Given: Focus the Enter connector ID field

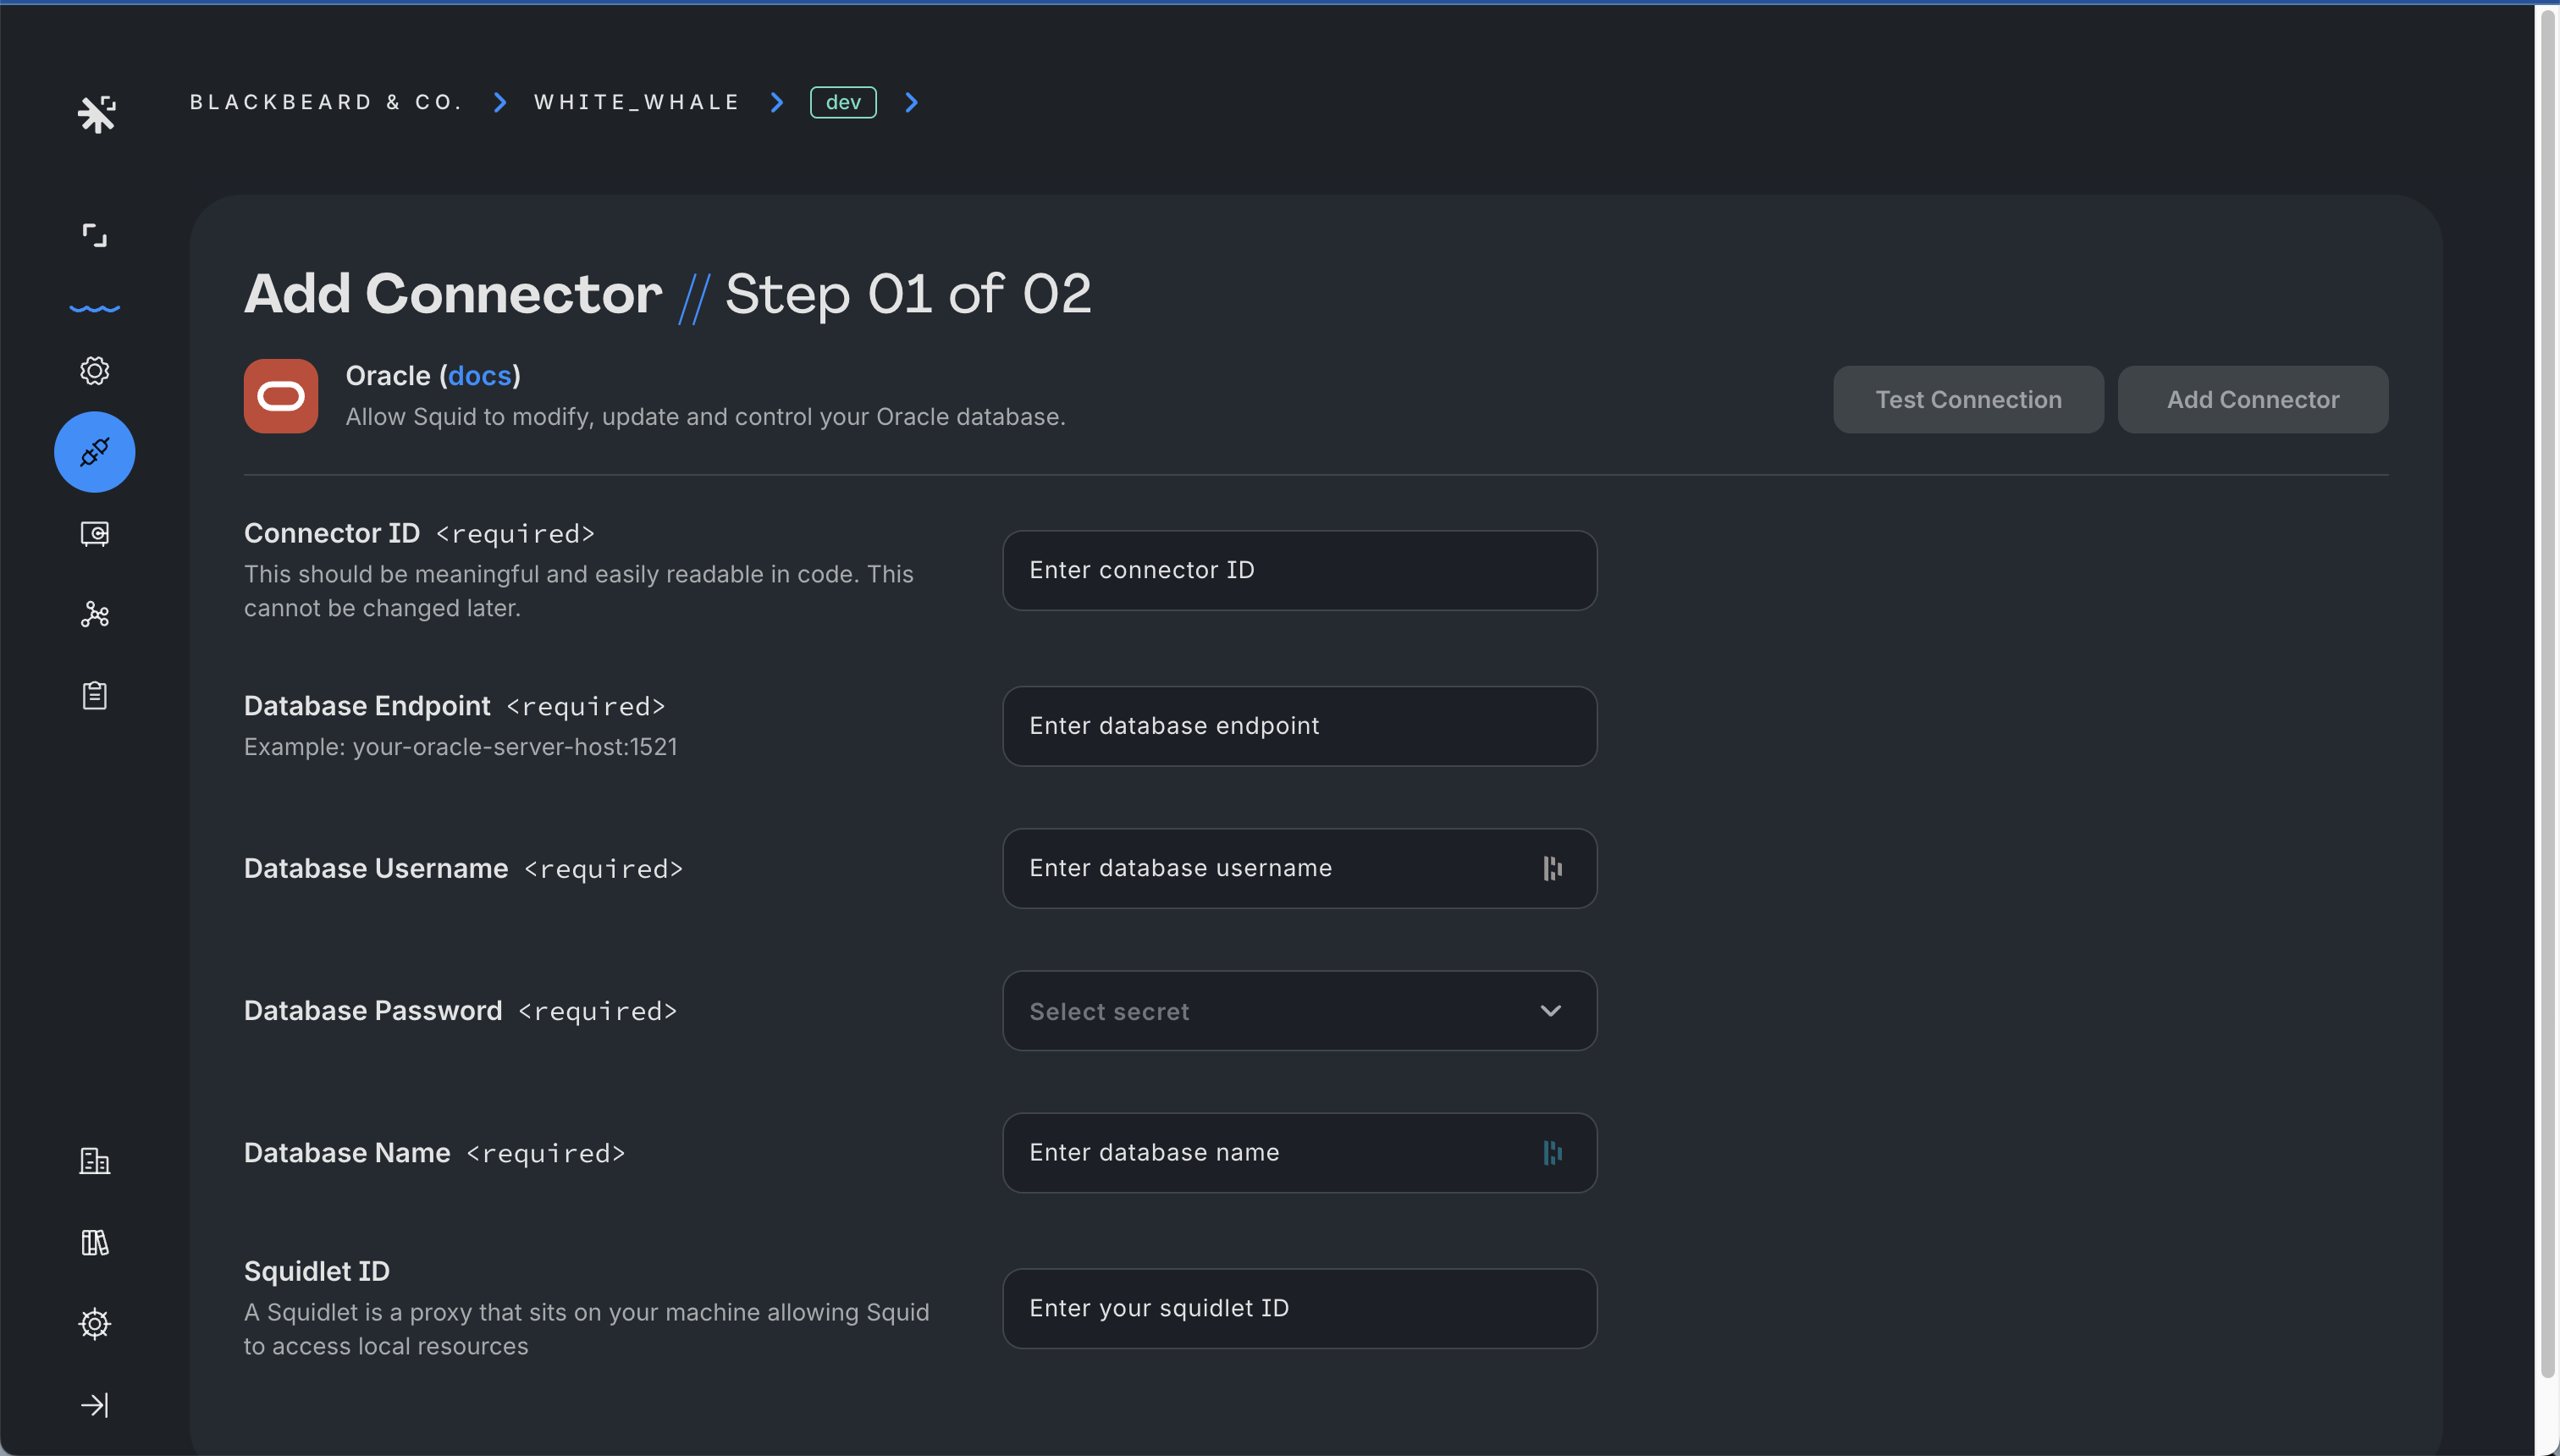Looking at the screenshot, I should pyautogui.click(x=1299, y=570).
